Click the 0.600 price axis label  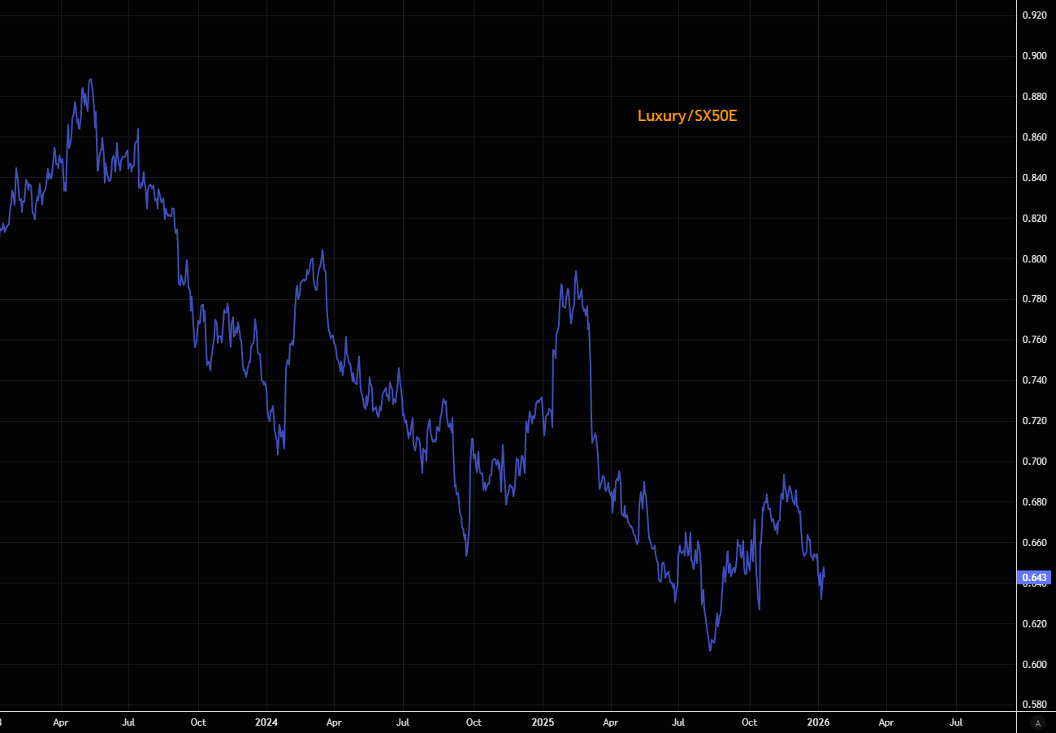point(1034,665)
